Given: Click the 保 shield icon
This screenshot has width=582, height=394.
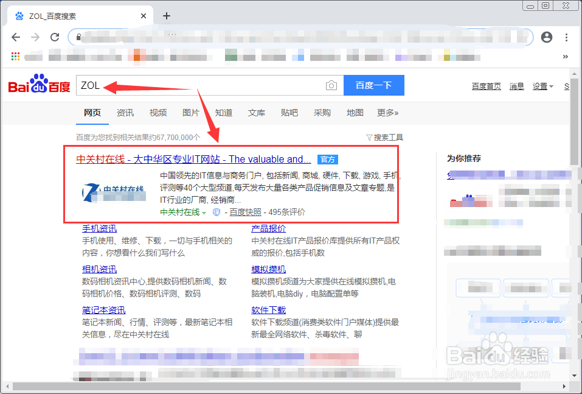Looking at the screenshot, I should (217, 213).
